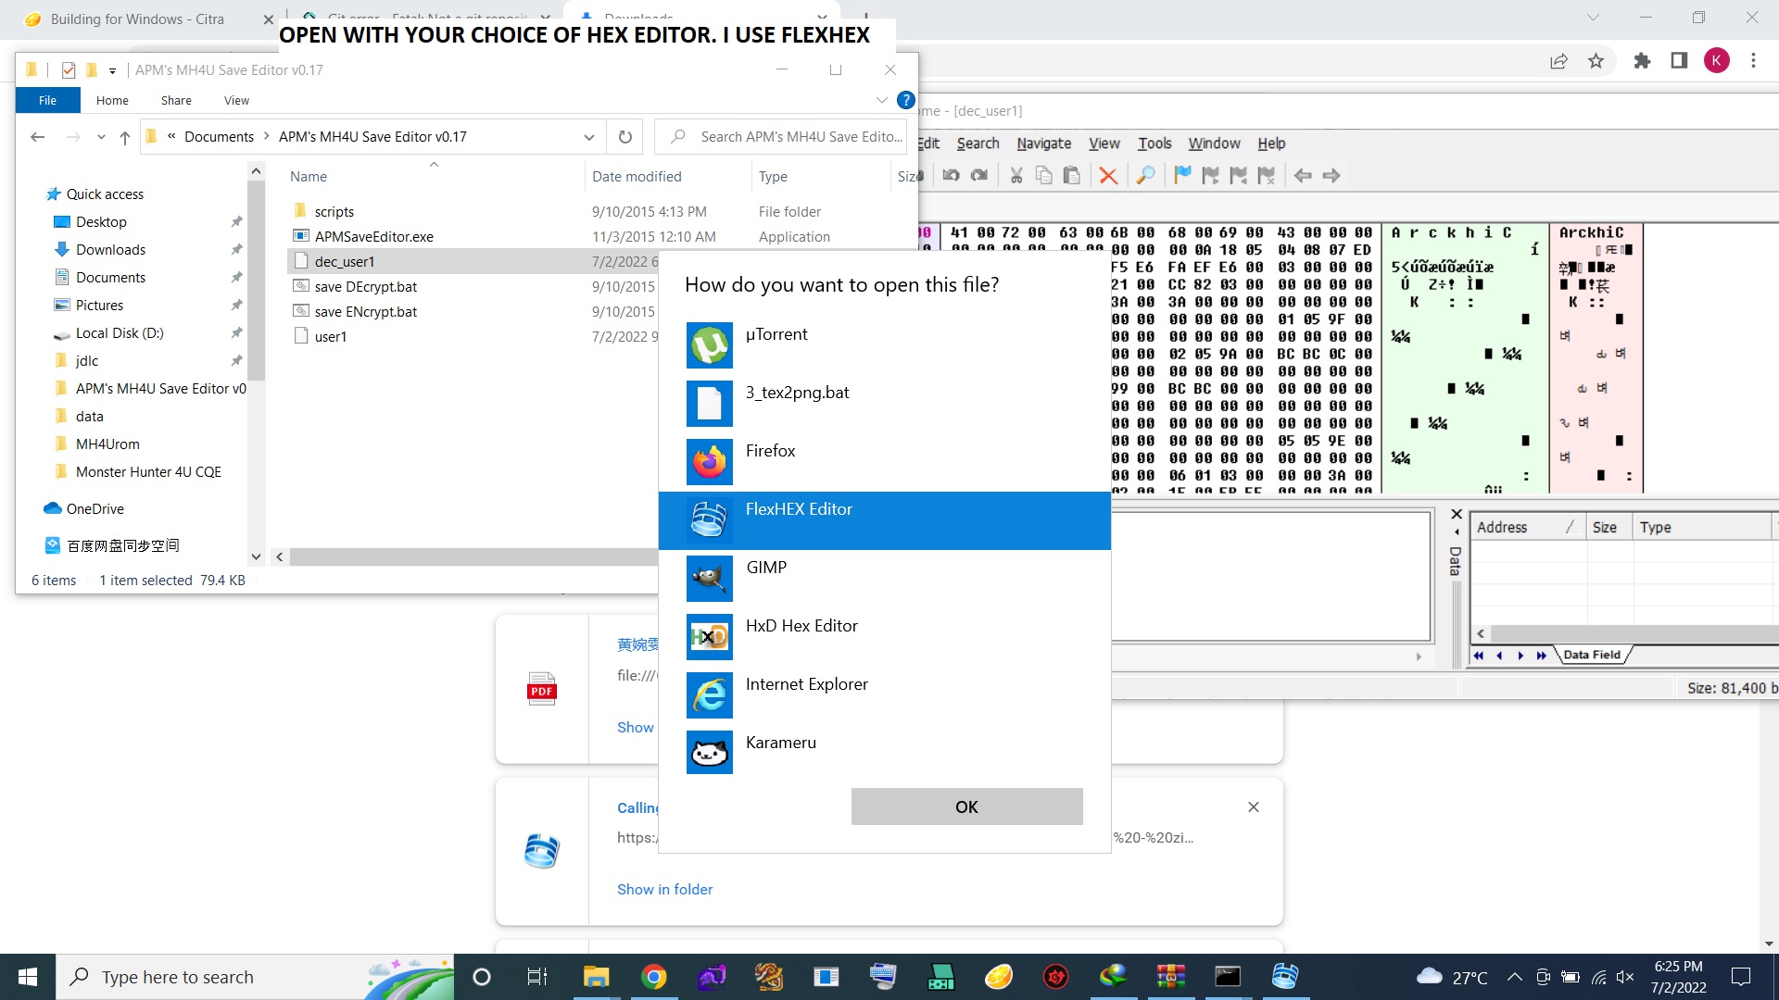The image size is (1779, 1000).
Task: Sort files by Date modified column
Action: [x=637, y=177]
